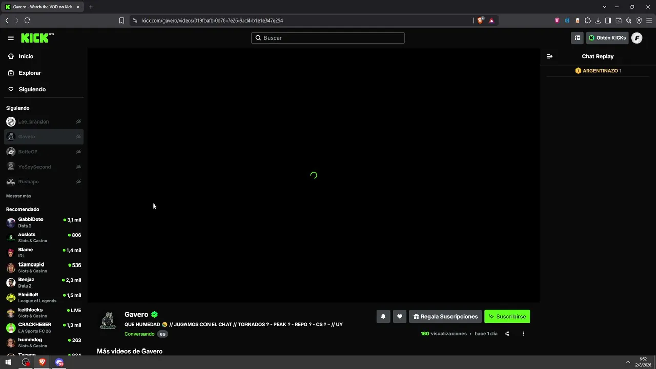This screenshot has width=656, height=369.
Task: Open recommended channel Benjaz
Action: (x=44, y=282)
